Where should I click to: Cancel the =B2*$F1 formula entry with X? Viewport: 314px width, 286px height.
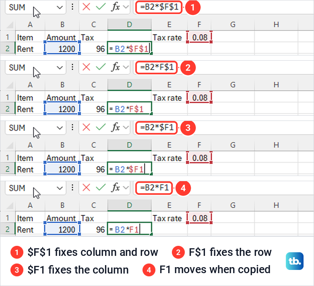(x=86, y=127)
